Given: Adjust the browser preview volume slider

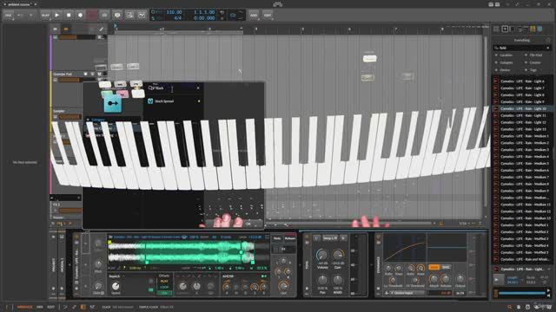Looking at the screenshot, I should pyautogui.click(x=523, y=293).
